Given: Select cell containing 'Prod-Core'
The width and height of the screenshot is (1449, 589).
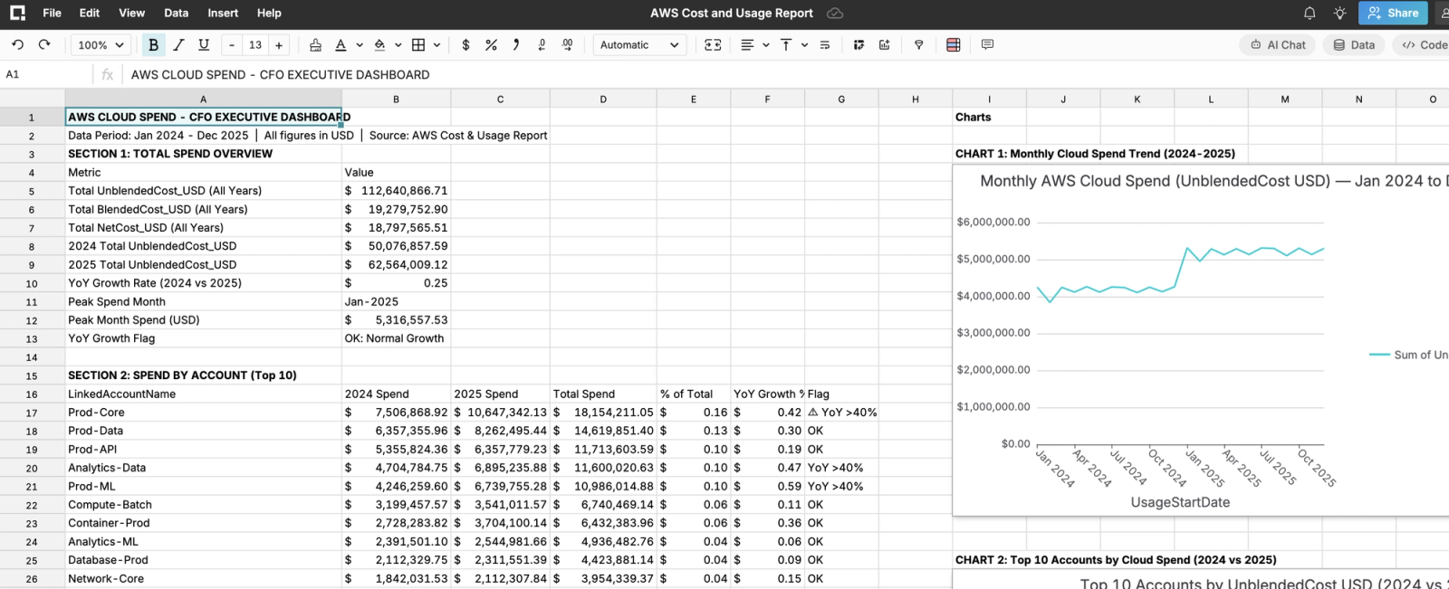Looking at the screenshot, I should (203, 413).
